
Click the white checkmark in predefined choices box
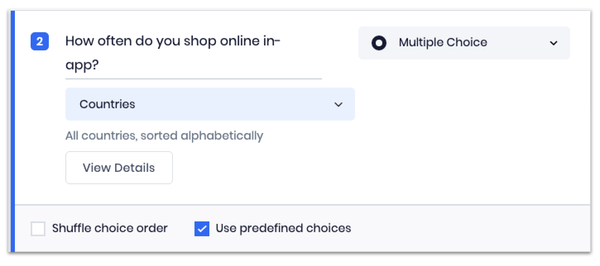point(202,228)
